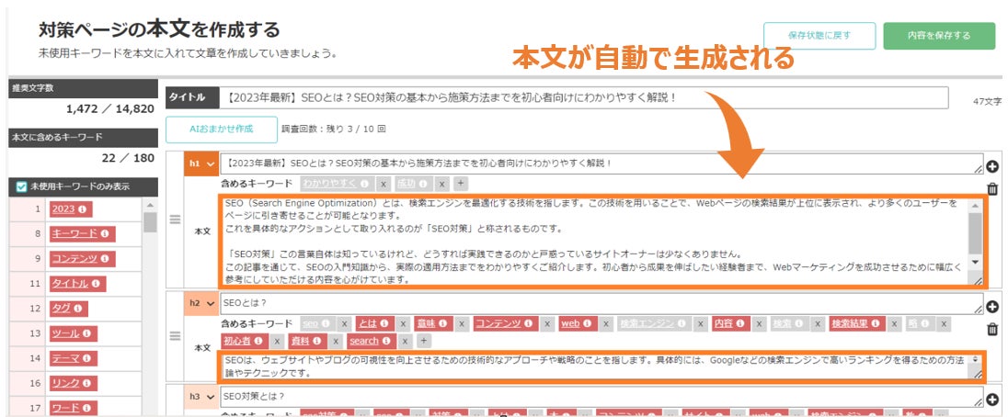Click the info icon on テーマ tag

(86, 358)
